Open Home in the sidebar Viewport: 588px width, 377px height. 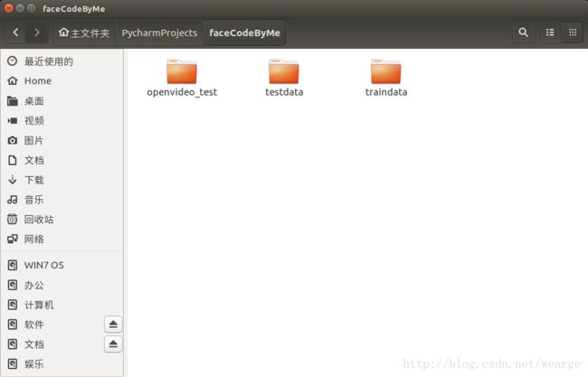(62, 81)
